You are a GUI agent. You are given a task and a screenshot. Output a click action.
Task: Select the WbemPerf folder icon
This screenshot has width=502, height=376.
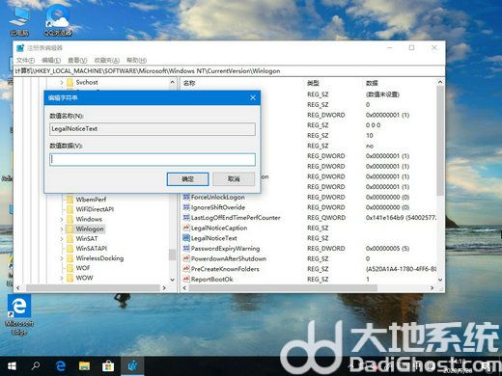(70, 200)
